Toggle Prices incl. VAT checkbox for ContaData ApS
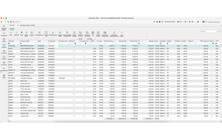 click(212, 97)
